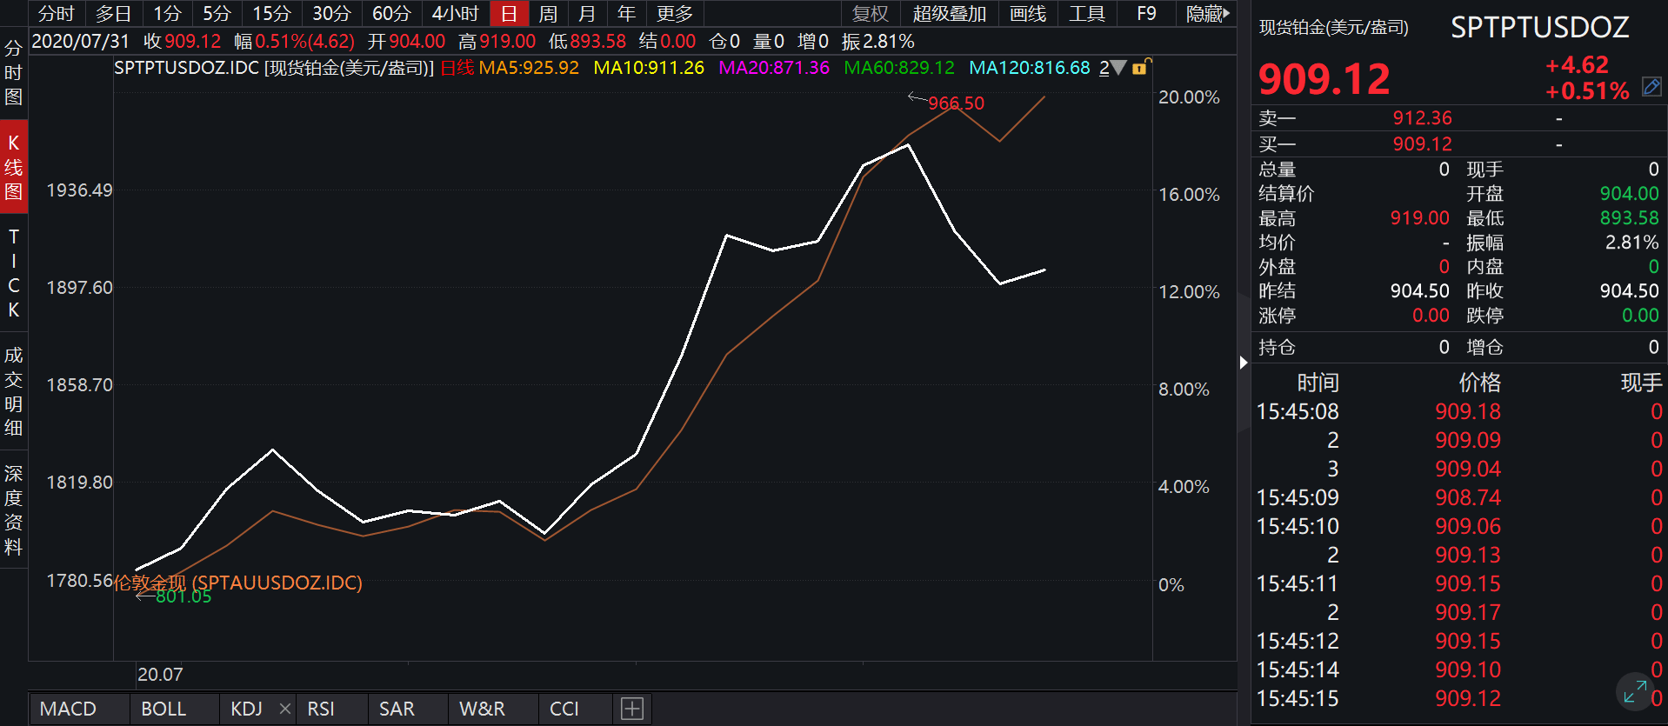Viewport: 1668px width, 726px height.
Task: Click the 卖一 price 912.36
Action: click(x=1423, y=118)
